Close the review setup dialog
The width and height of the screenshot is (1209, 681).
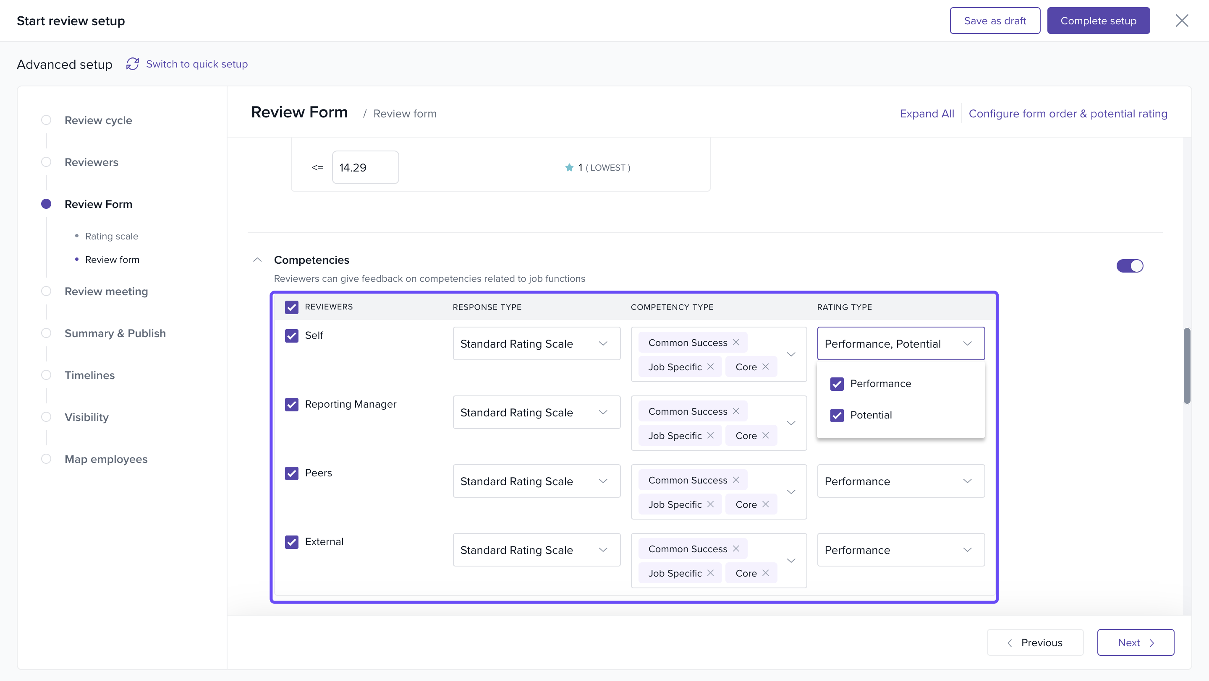coord(1181,21)
